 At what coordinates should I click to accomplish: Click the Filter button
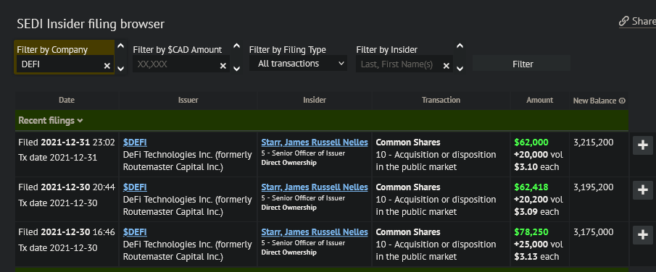[522, 64]
